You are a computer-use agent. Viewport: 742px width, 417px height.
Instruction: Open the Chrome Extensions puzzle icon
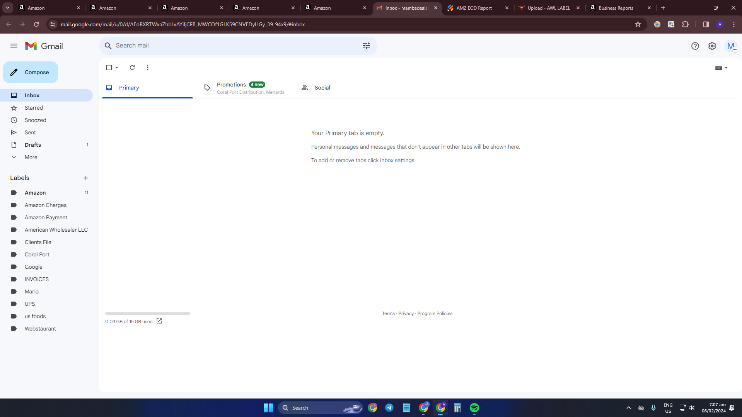pyautogui.click(x=686, y=24)
